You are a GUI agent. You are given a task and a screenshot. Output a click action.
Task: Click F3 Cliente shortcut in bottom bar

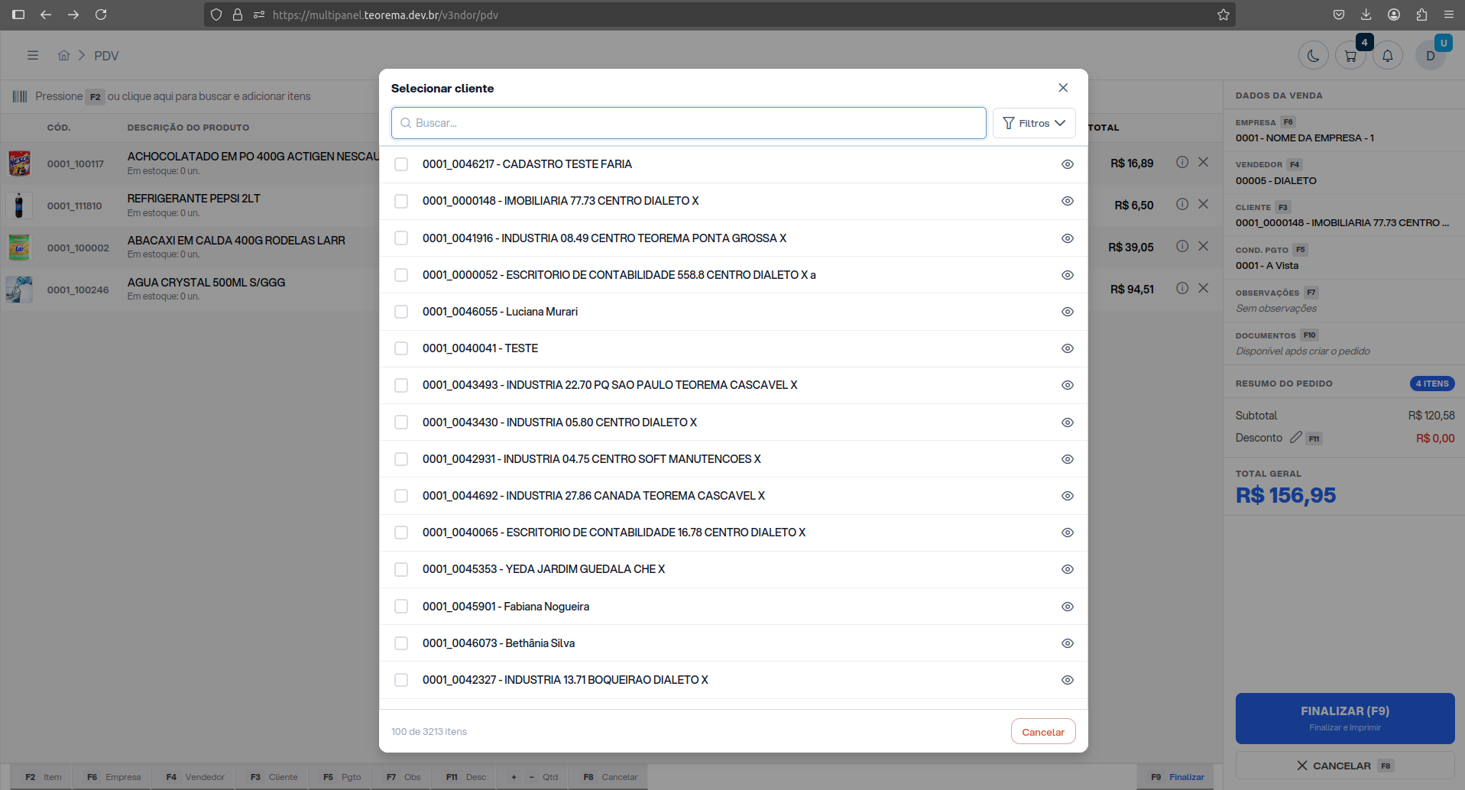click(274, 777)
